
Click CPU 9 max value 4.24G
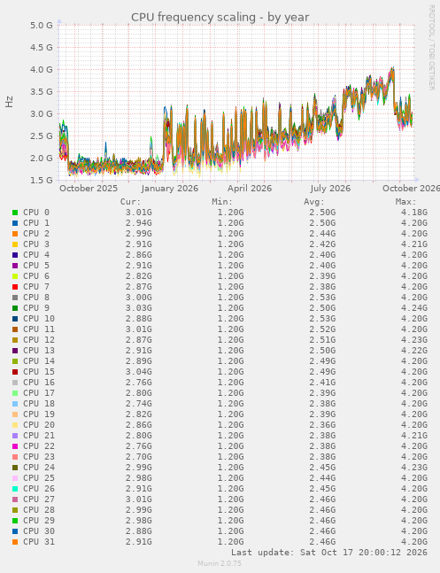pos(414,307)
